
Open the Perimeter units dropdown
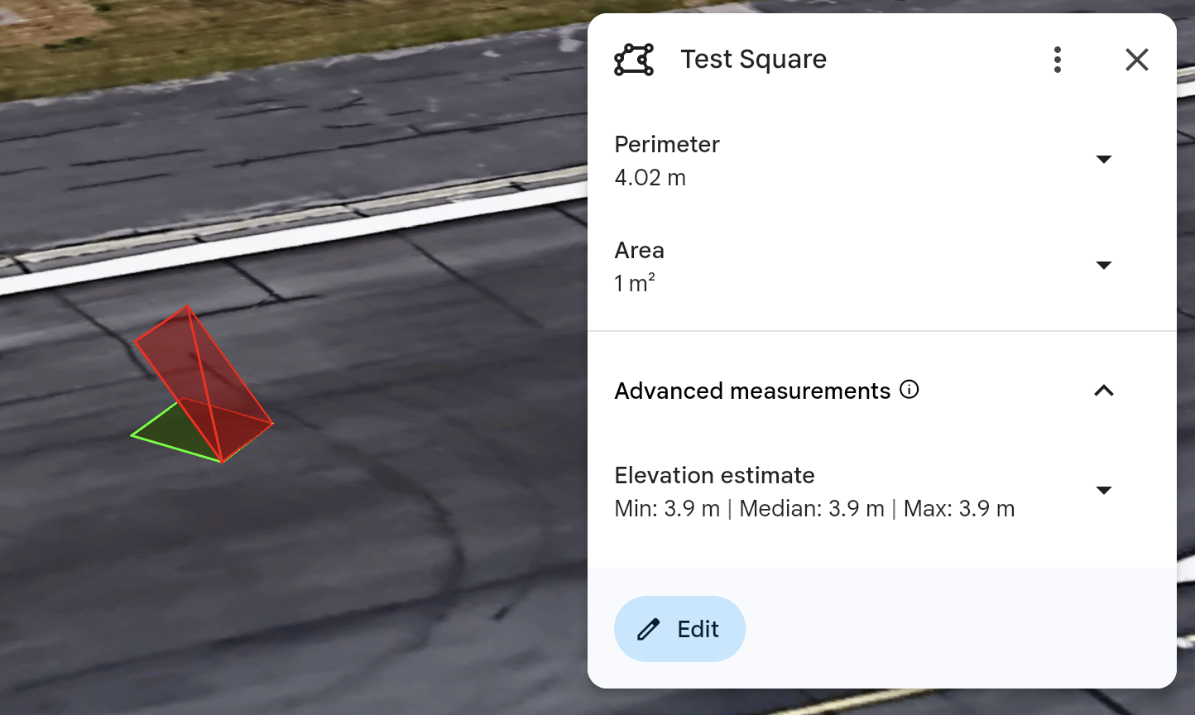[1104, 160]
